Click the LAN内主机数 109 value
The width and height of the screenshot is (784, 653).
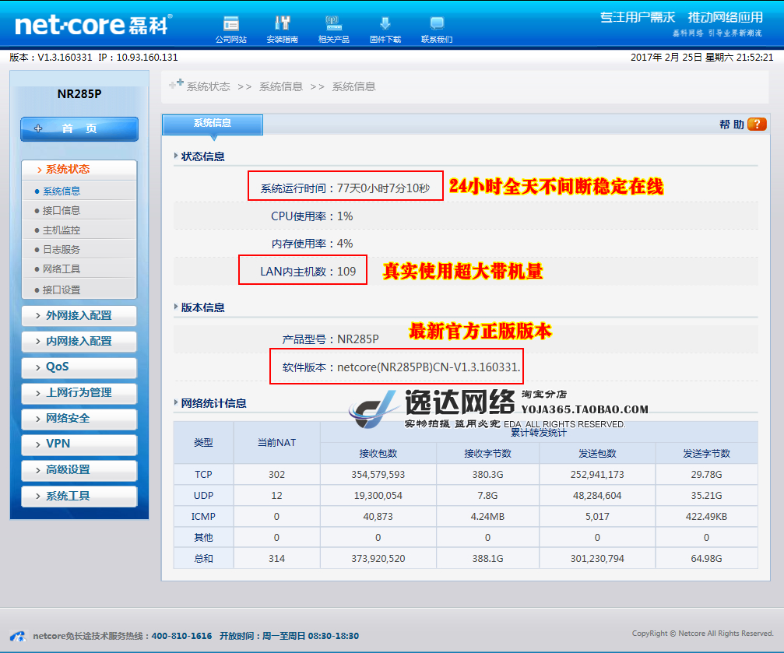(x=346, y=272)
